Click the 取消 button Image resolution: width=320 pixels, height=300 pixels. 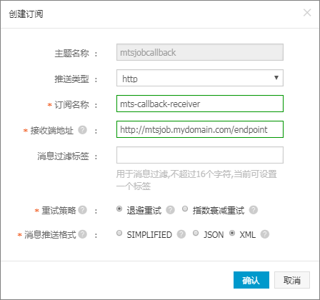292,280
